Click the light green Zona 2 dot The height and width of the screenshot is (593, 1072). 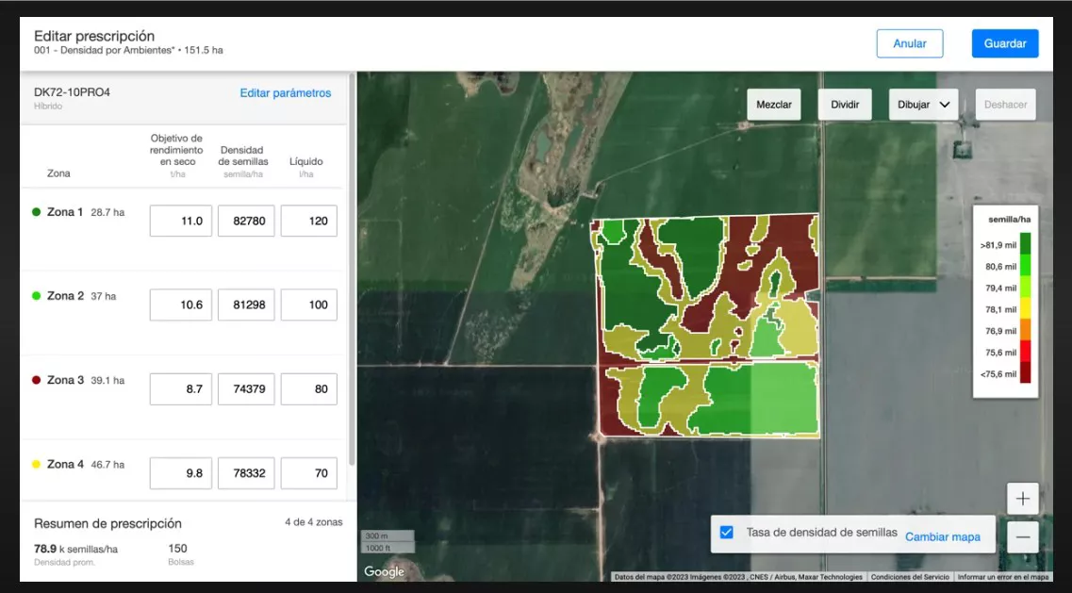click(x=36, y=296)
